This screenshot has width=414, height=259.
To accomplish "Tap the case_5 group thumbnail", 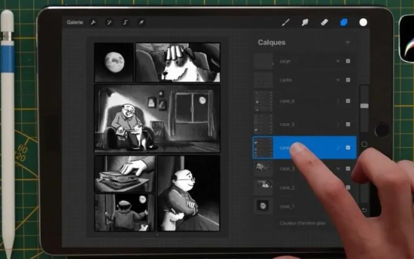I will [263, 124].
